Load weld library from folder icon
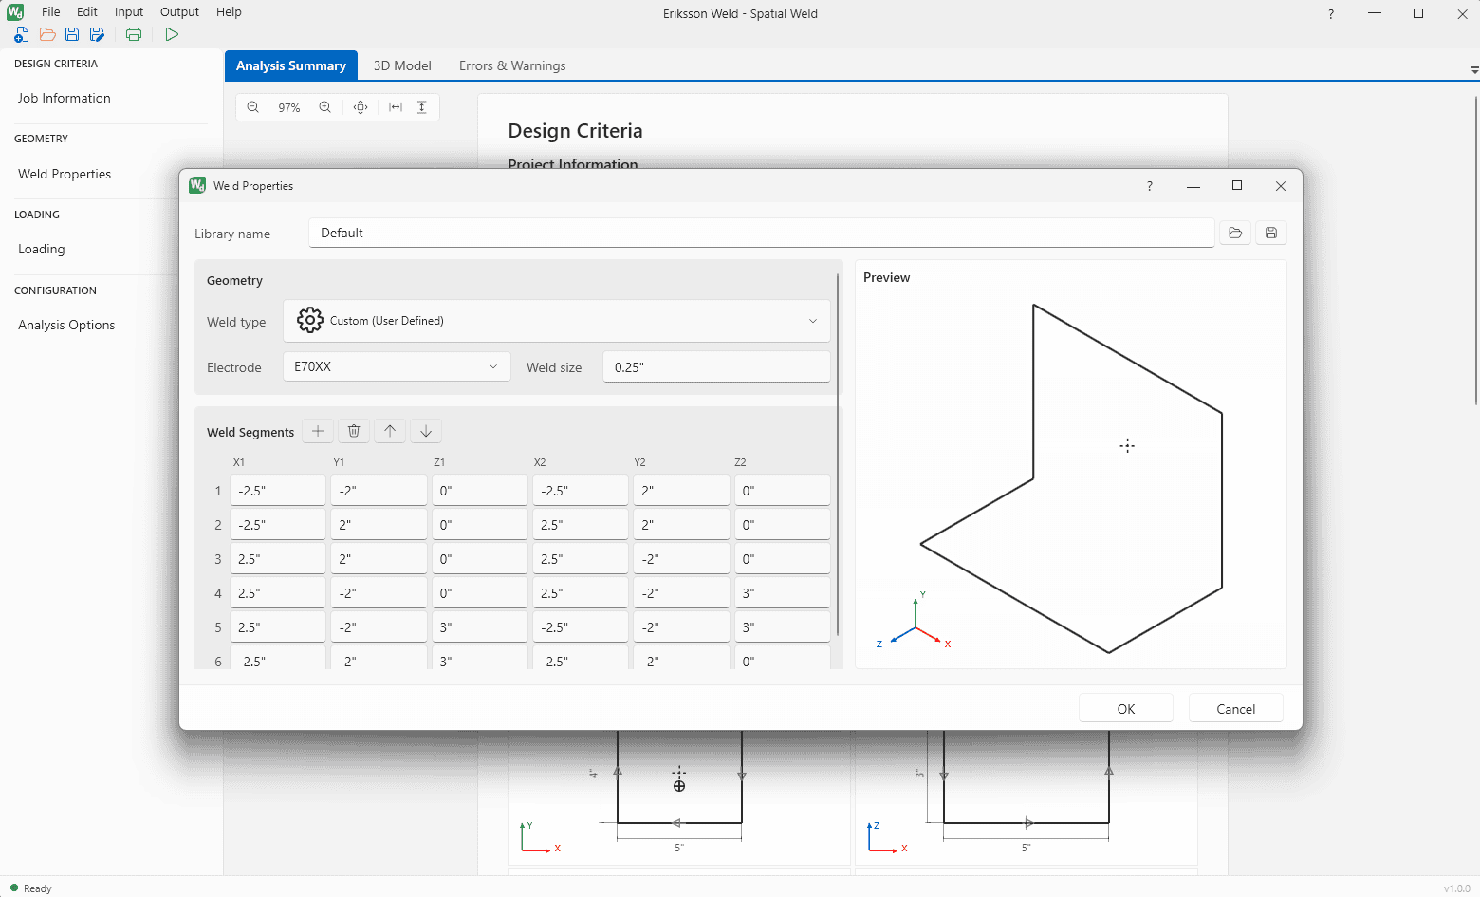The image size is (1480, 897). (x=1235, y=233)
